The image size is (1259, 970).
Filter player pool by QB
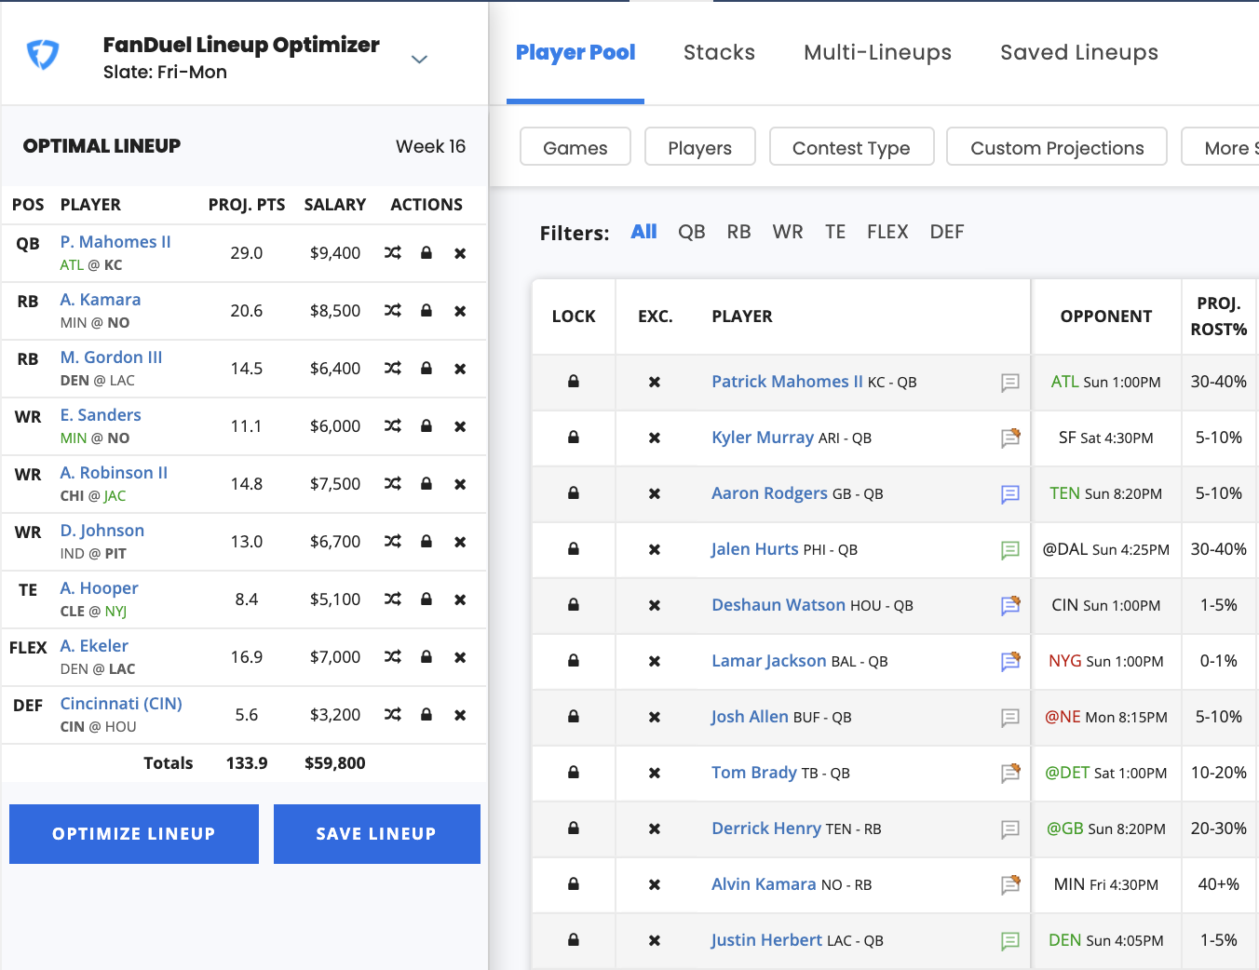click(x=692, y=232)
